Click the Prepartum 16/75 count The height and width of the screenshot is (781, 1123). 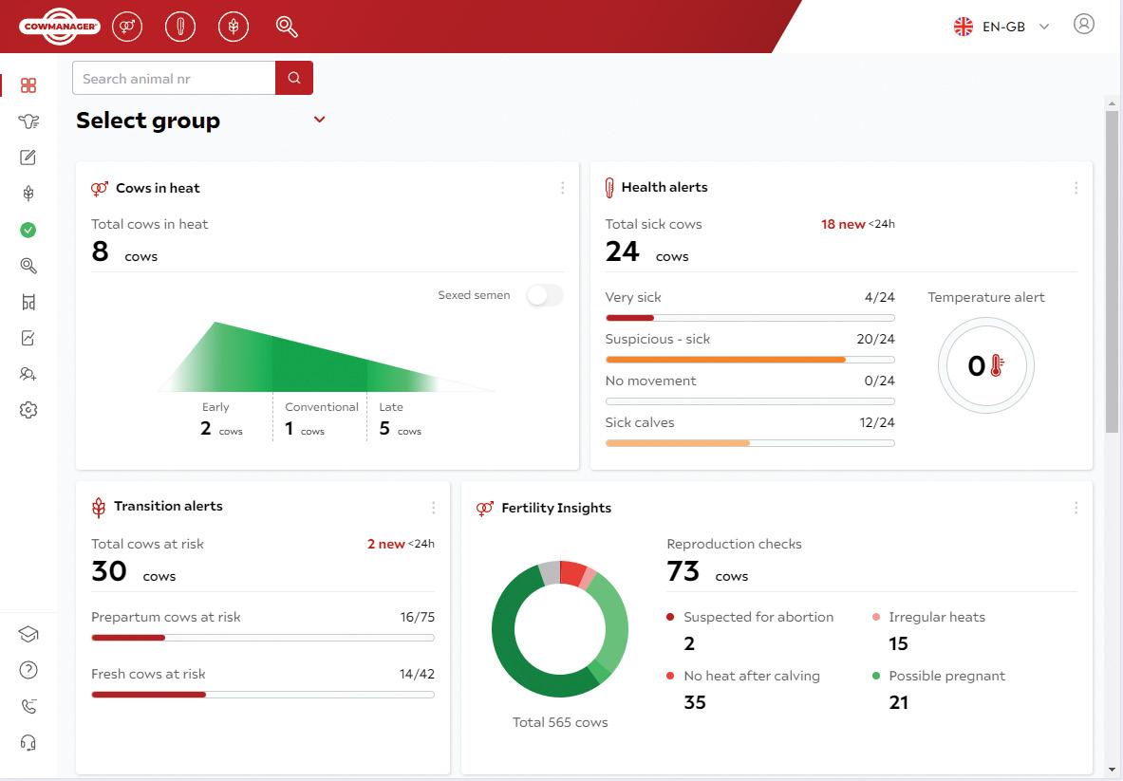pyautogui.click(x=418, y=617)
